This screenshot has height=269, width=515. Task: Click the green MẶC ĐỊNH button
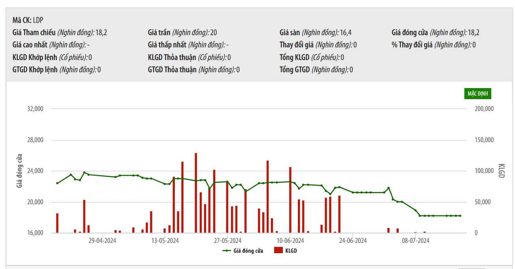[x=478, y=94]
